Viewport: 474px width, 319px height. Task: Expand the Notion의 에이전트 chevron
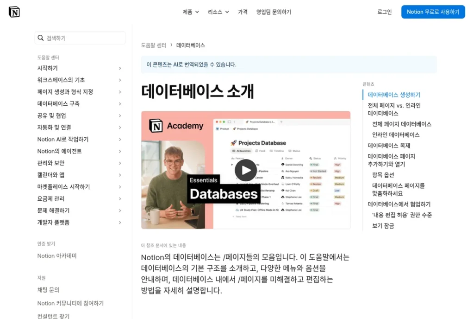120,151
